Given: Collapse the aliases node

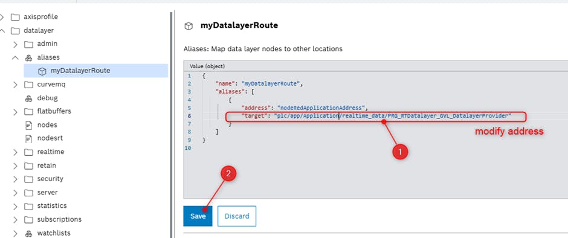Looking at the screenshot, I should [x=15, y=57].
